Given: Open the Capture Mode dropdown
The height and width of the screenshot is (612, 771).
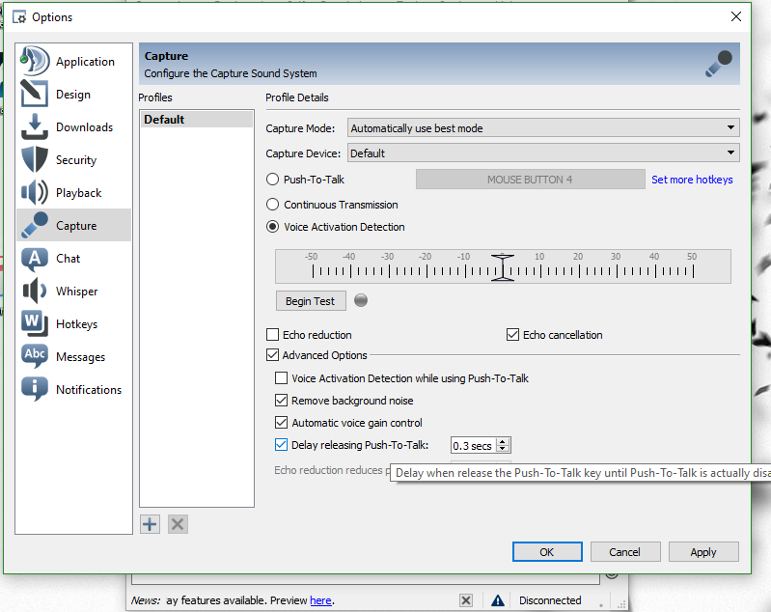Looking at the screenshot, I should click(543, 128).
